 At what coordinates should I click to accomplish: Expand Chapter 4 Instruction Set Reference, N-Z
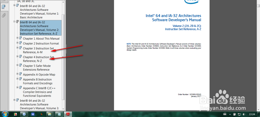click(x=17, y=56)
